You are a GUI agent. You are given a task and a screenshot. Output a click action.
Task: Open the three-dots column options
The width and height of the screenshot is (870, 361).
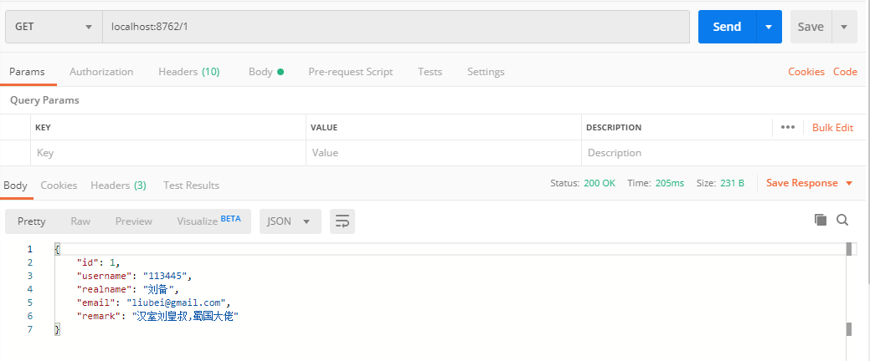(787, 128)
